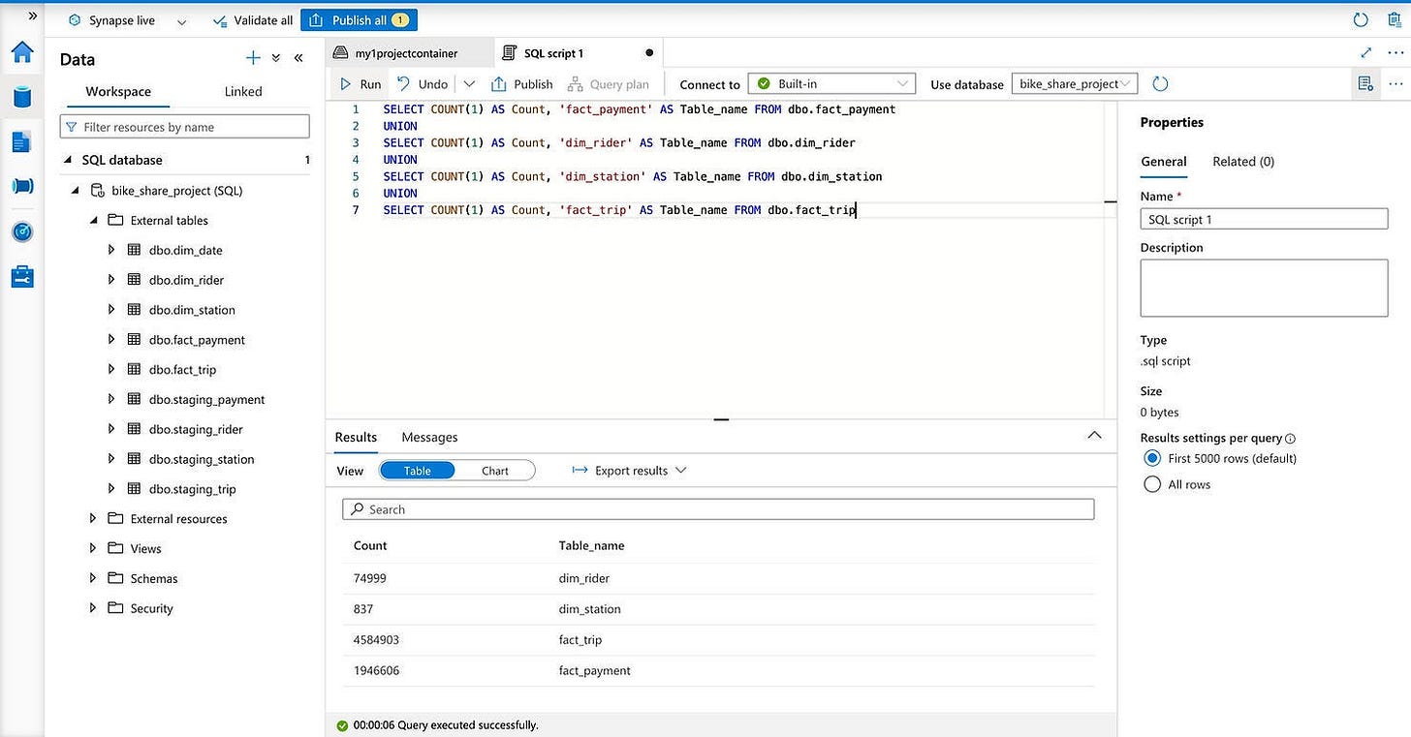Click the Table_name column header
Screen dimensions: 1411x737
click(x=592, y=545)
